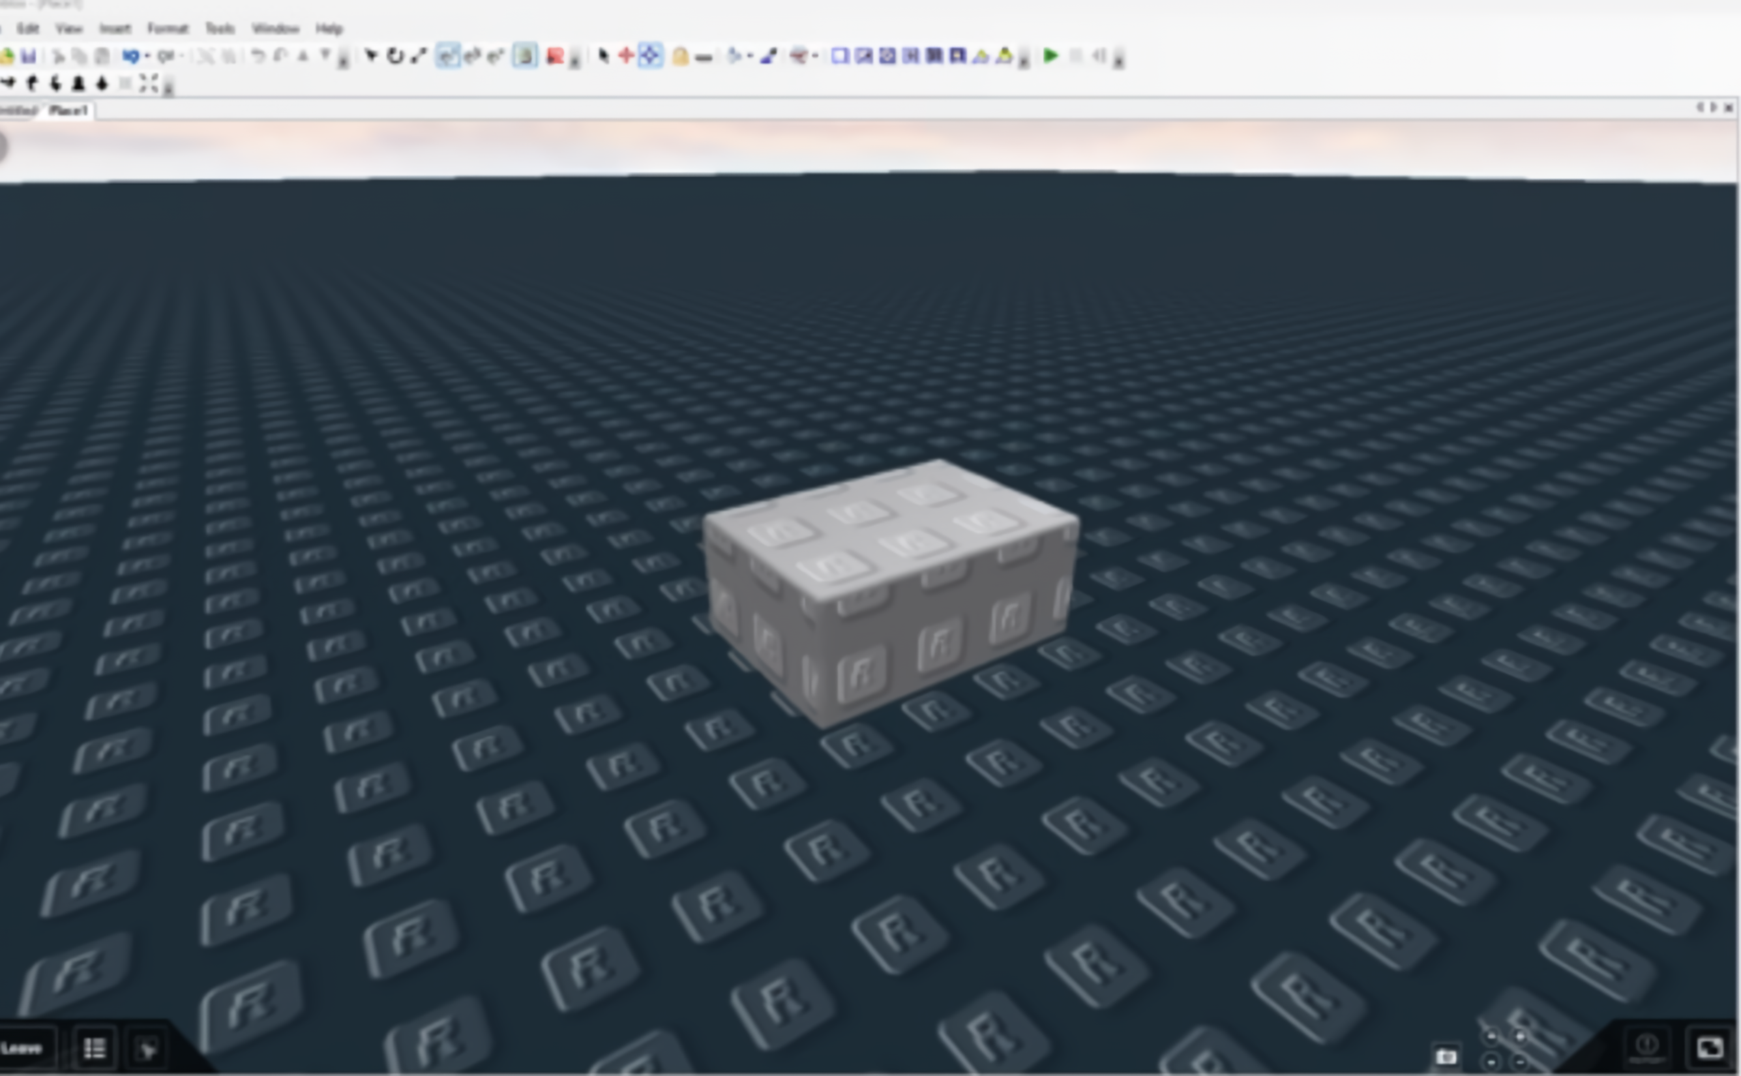Open the paint bucket color dropdown arrow
1741x1076 pixels.
[x=750, y=55]
